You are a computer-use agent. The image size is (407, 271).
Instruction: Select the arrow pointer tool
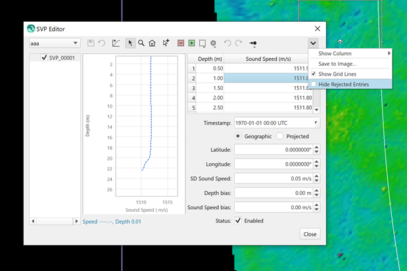coord(130,43)
